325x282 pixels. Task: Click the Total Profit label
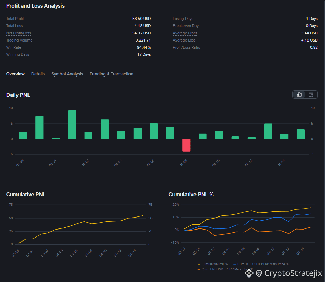[15, 19]
